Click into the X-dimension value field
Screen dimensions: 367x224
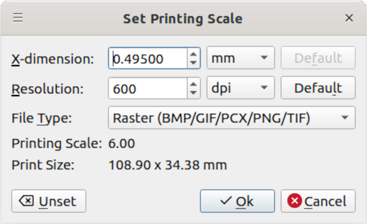point(148,59)
